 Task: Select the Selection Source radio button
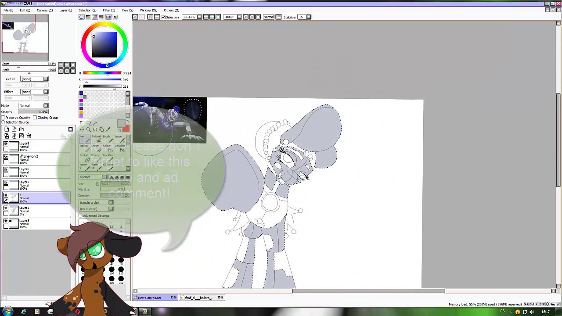(4, 122)
